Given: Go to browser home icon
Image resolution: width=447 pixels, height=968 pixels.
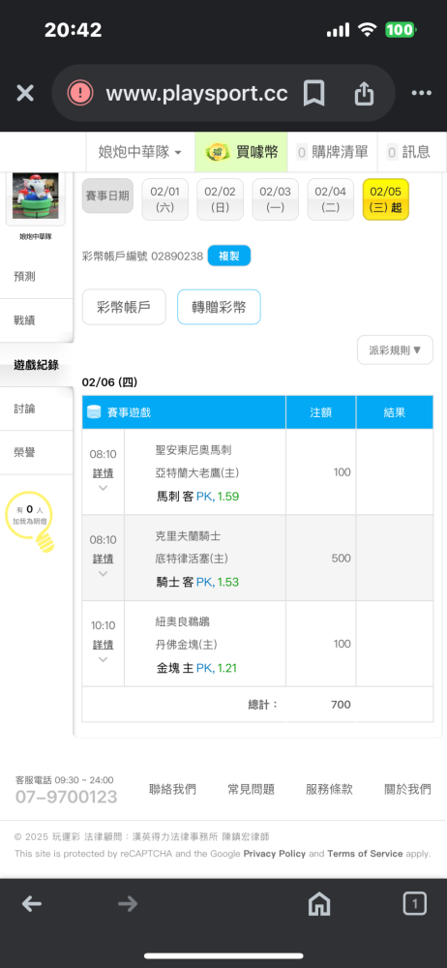Looking at the screenshot, I should pyautogui.click(x=319, y=904).
